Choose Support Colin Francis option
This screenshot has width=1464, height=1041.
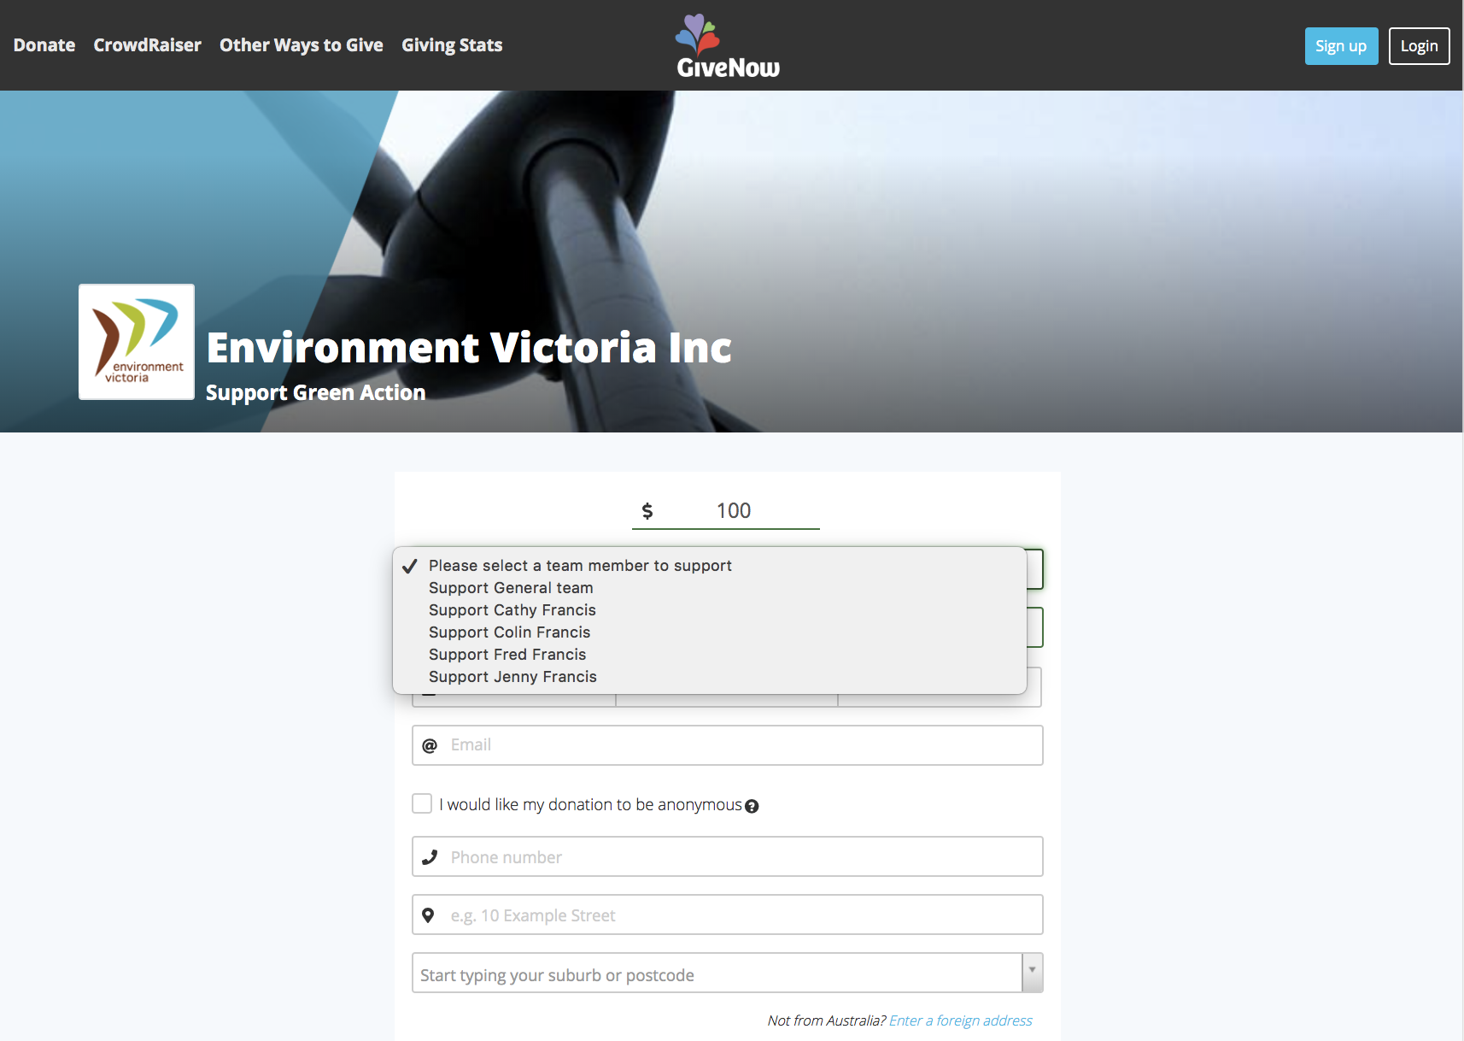click(x=710, y=632)
